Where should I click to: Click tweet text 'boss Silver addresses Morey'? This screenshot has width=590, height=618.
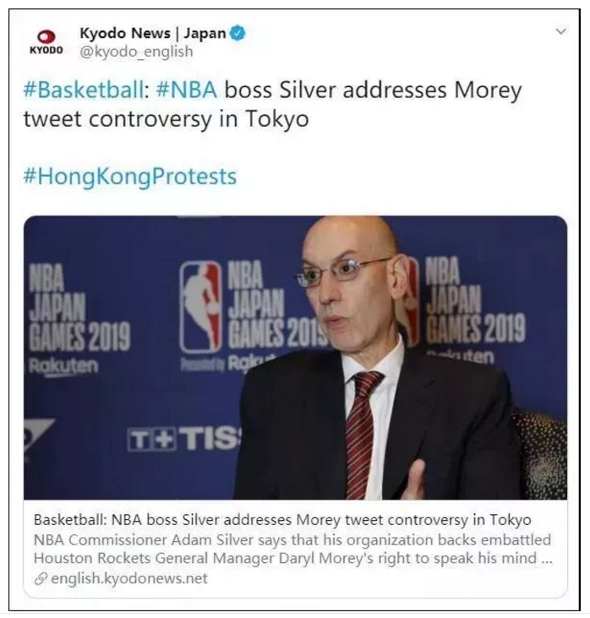[x=374, y=90]
